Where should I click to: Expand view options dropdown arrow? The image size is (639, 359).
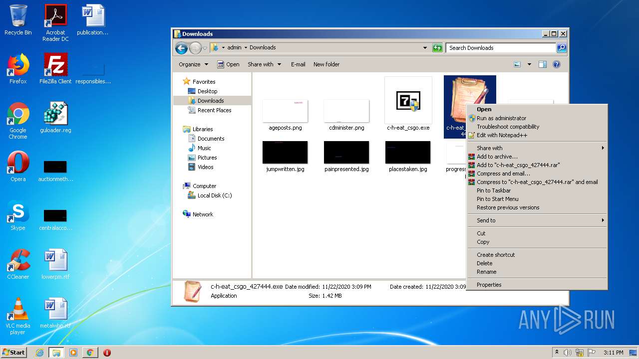529,64
